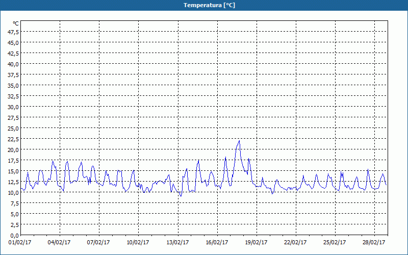Select the 20,0 y-axis label
The width and height of the screenshot is (408, 255).
(x=14, y=150)
